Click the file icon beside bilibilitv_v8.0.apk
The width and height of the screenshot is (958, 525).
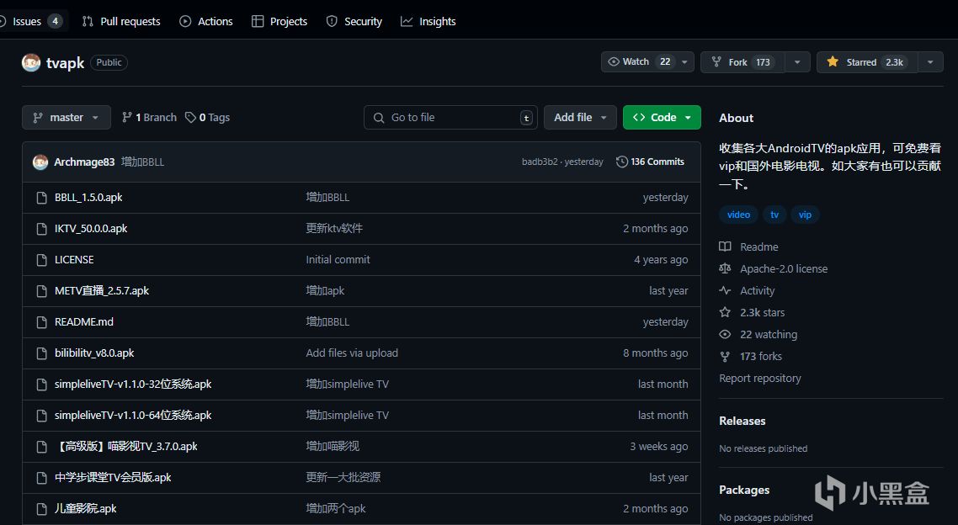pyautogui.click(x=41, y=353)
